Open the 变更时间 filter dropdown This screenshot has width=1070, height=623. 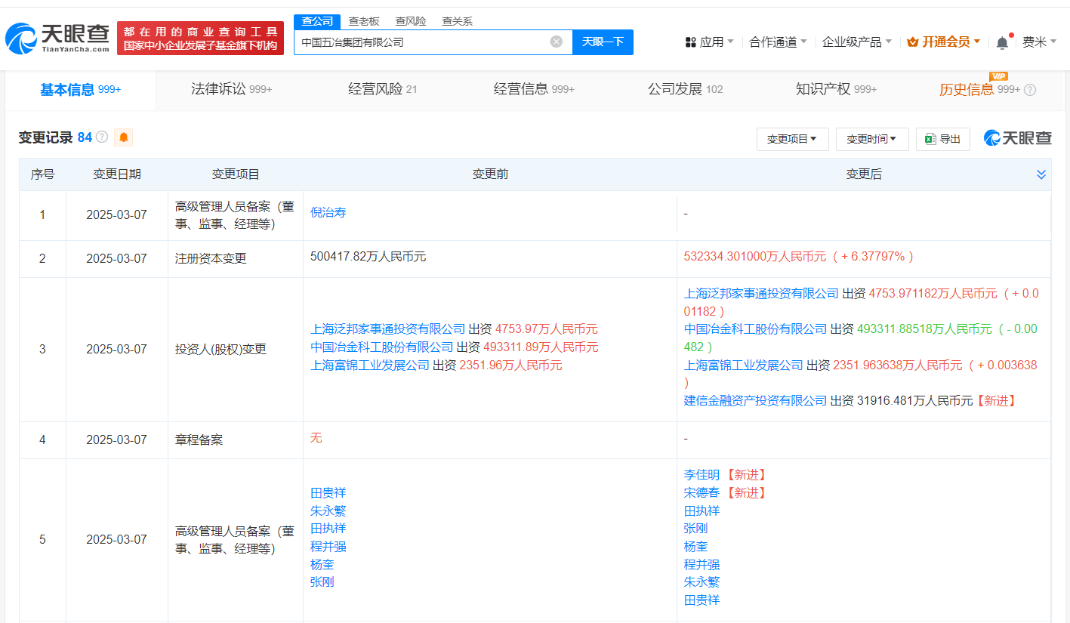click(x=871, y=139)
